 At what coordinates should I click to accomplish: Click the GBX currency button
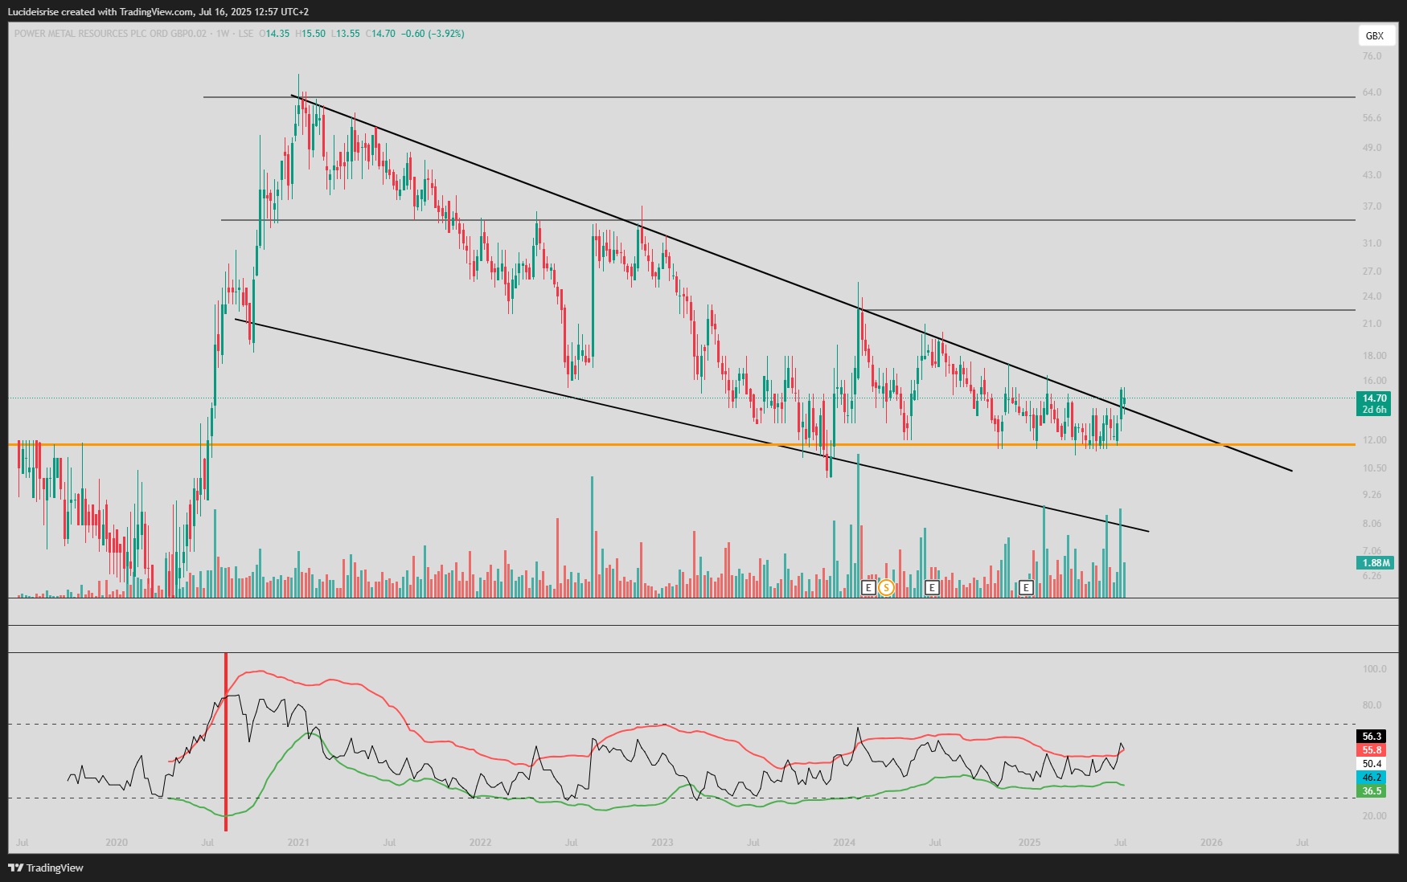[x=1375, y=35]
